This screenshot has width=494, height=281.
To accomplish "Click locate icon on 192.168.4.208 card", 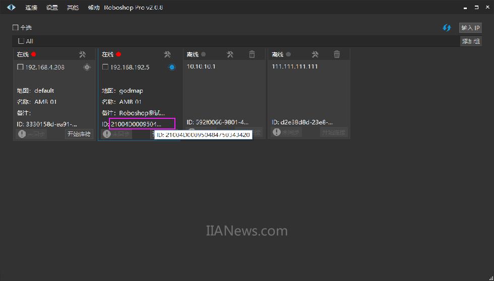I will pos(87,67).
